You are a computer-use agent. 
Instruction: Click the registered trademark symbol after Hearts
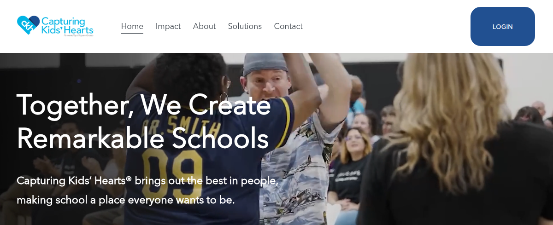pos(129,179)
